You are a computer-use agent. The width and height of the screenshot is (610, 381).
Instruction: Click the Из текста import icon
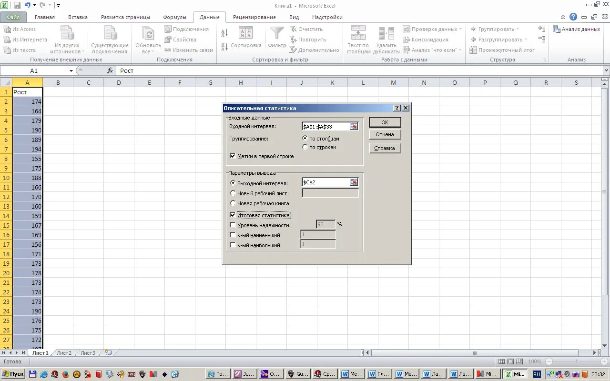point(7,50)
